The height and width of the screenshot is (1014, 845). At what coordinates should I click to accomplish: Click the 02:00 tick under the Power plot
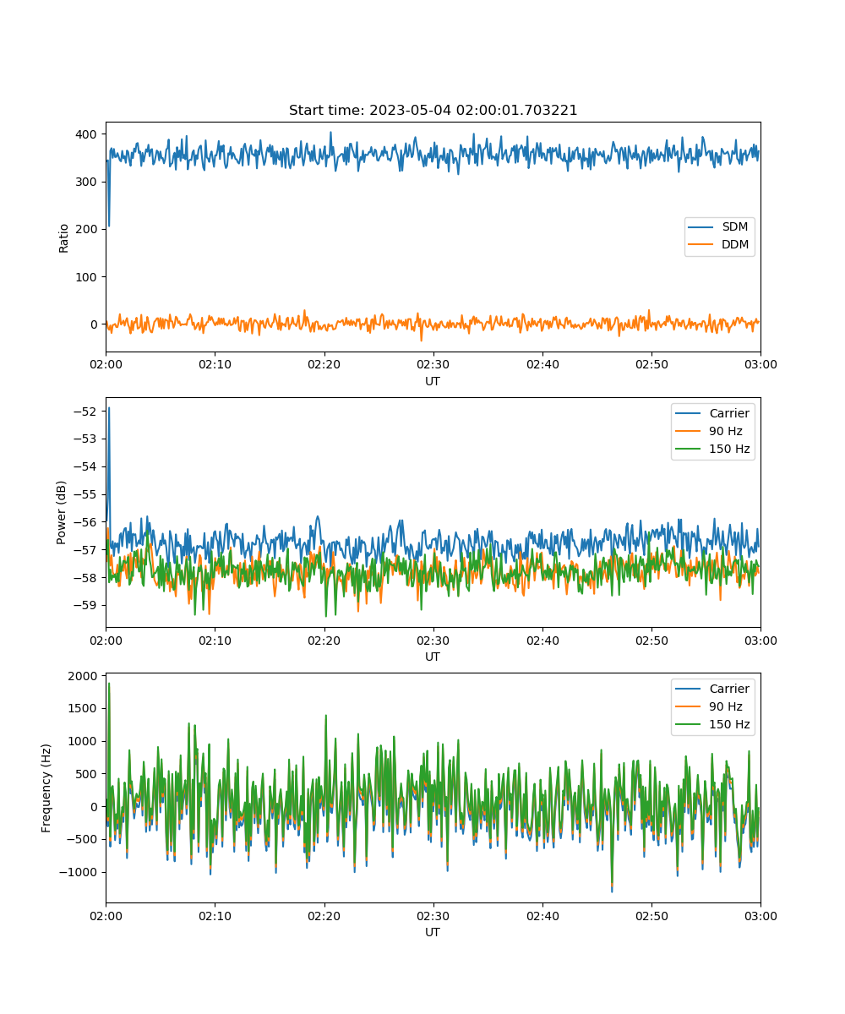pyautogui.click(x=106, y=640)
